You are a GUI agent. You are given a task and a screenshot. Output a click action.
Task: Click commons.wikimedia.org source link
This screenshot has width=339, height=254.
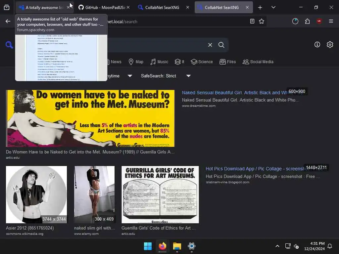(x=24, y=234)
